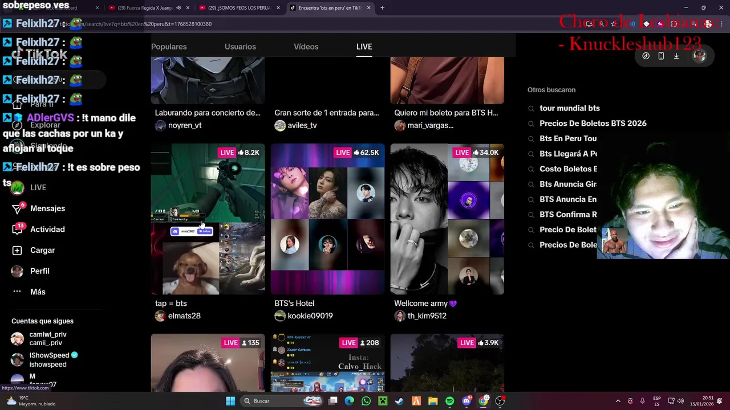
Task: Search suggestion 'Bts Anuncia Gir'
Action: tap(568, 184)
